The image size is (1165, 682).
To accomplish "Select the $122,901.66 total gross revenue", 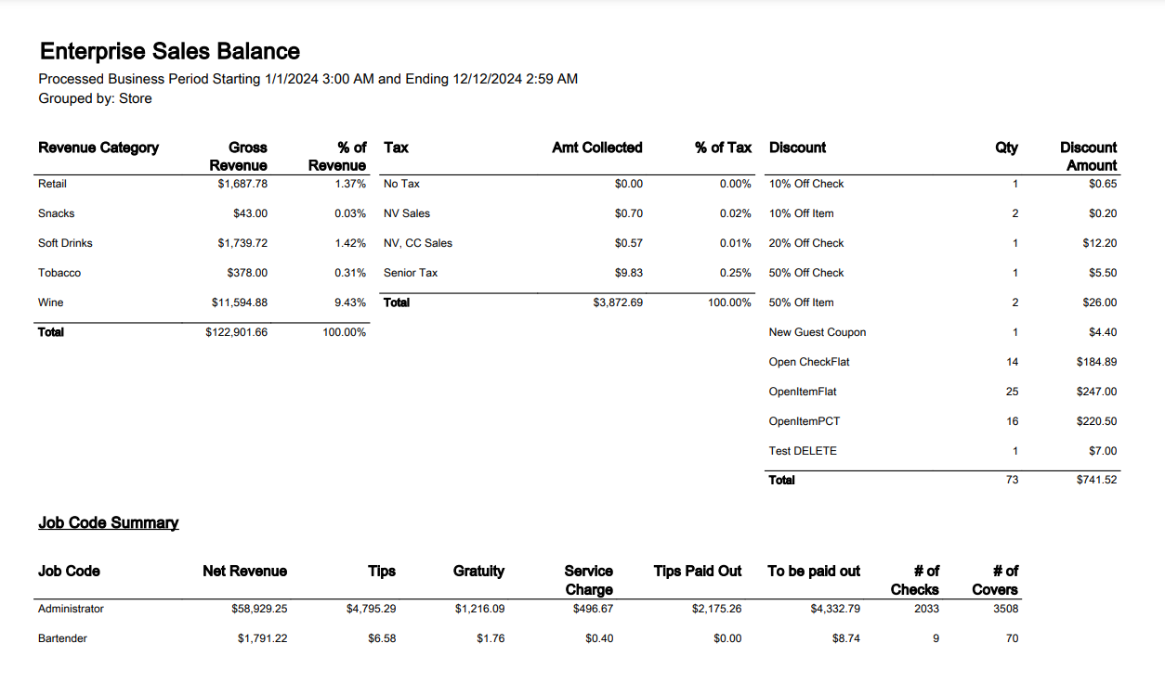I will (x=237, y=332).
